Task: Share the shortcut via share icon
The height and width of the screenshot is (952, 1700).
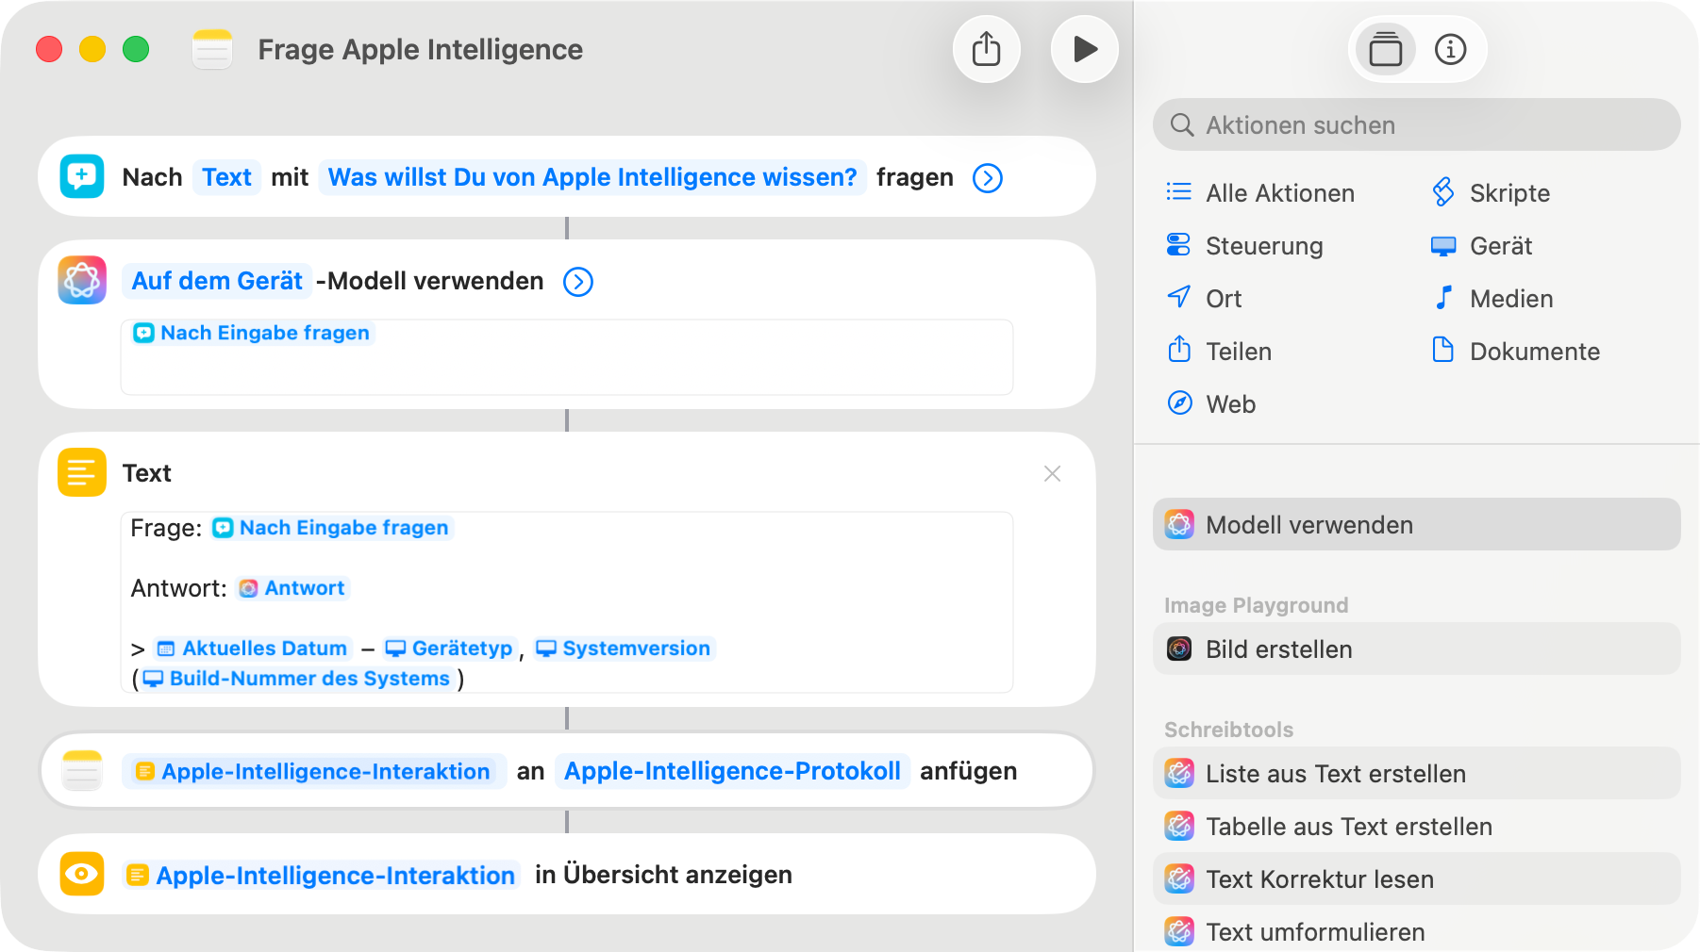Action: pyautogui.click(x=987, y=49)
